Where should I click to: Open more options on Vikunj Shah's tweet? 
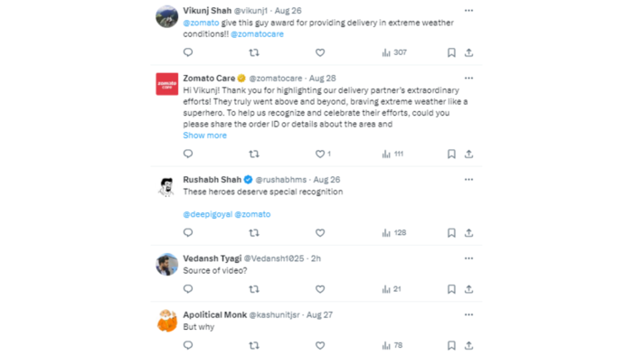(x=468, y=11)
